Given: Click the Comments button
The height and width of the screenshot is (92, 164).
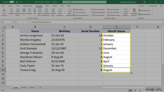Looking at the screenshot, I should click(x=152, y=6).
